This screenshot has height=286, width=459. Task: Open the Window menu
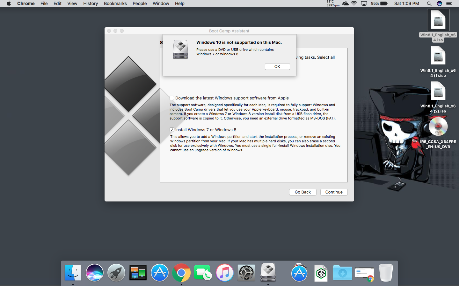[x=161, y=3]
